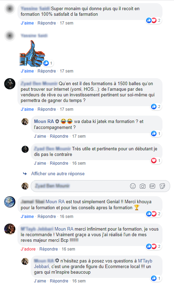The image size is (174, 287).
Task: Attach a photo using camera icon
Action: (143, 186)
